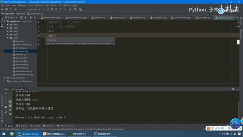Toggle scroll-to-end icon in Run panel

[x=10, y=106]
